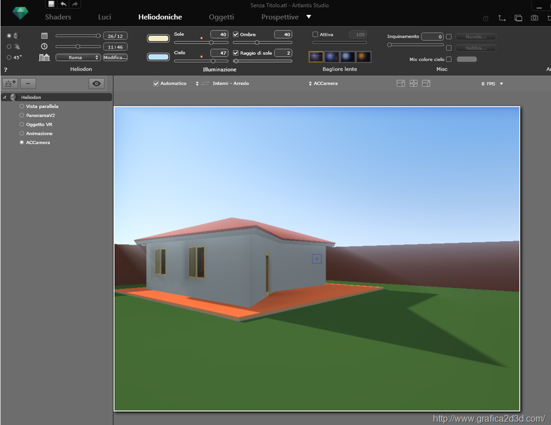Disable the Ombre checkbox
The image size is (551, 425).
[x=236, y=34]
